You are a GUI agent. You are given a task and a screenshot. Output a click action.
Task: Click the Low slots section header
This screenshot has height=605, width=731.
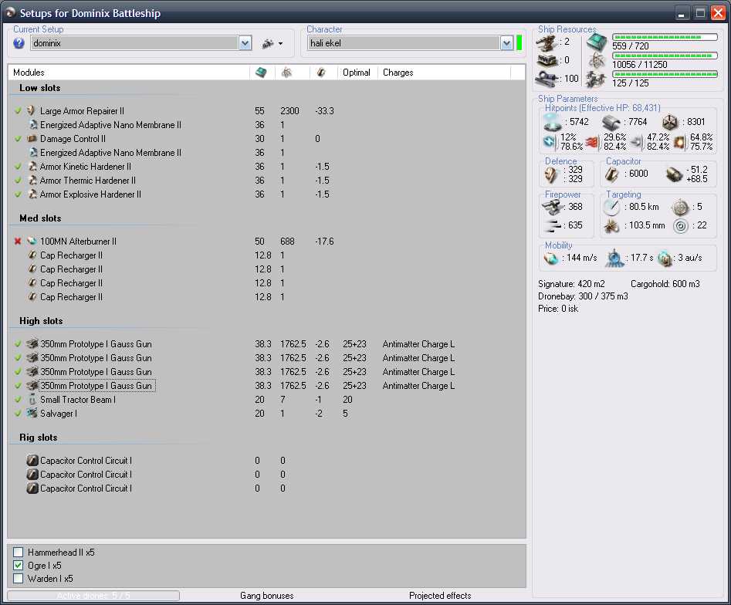tap(40, 88)
